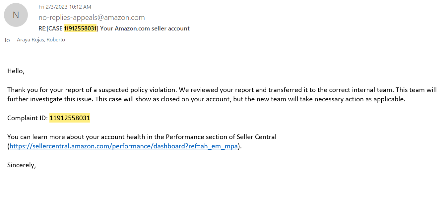The width and height of the screenshot is (444, 206).
Task: Click the sender avatar circle with N
Action: click(x=16, y=15)
